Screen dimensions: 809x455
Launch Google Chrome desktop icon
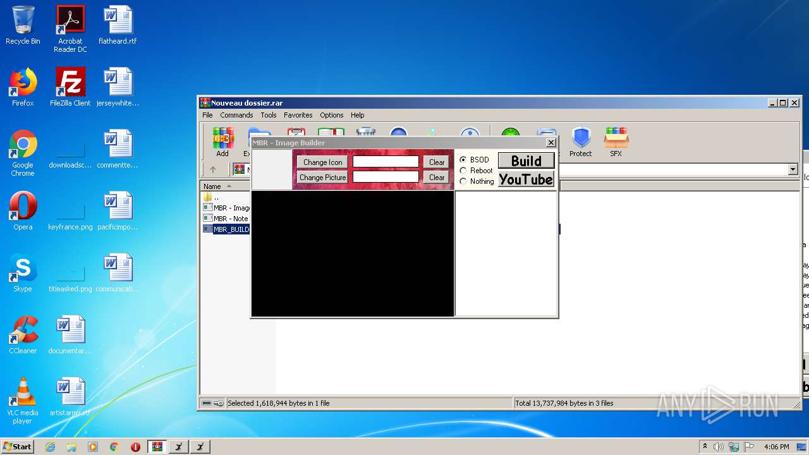coord(23,153)
